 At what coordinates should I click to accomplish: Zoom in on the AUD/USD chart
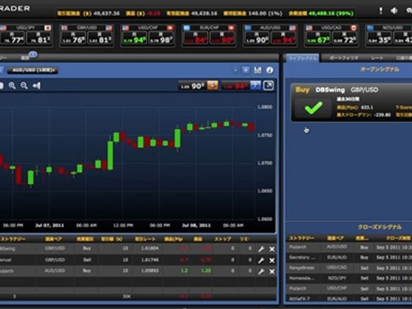click(12, 85)
